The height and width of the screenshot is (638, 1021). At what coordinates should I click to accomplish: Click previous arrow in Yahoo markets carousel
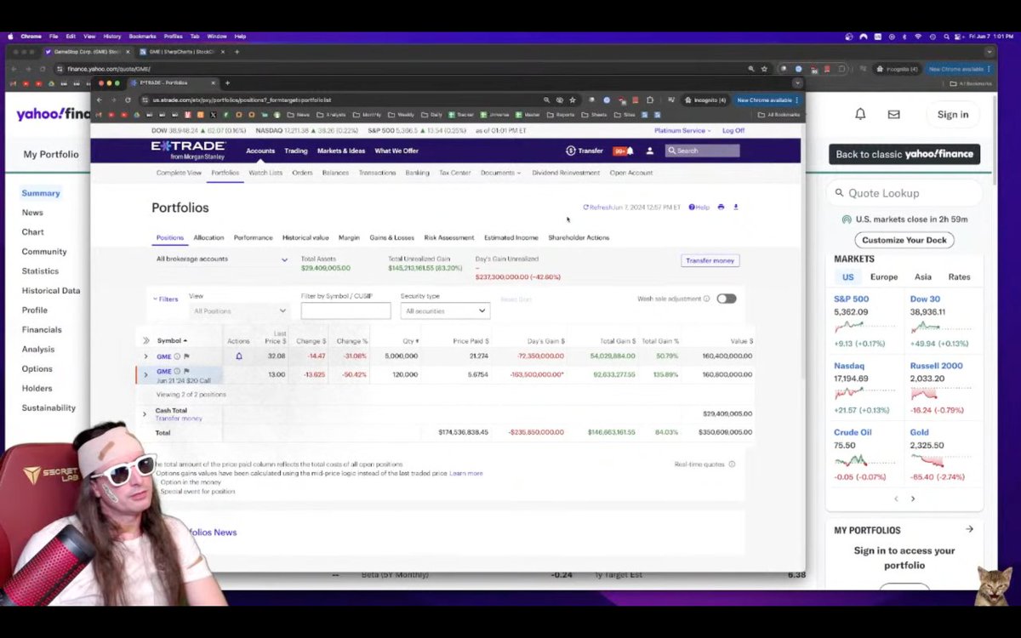(896, 498)
